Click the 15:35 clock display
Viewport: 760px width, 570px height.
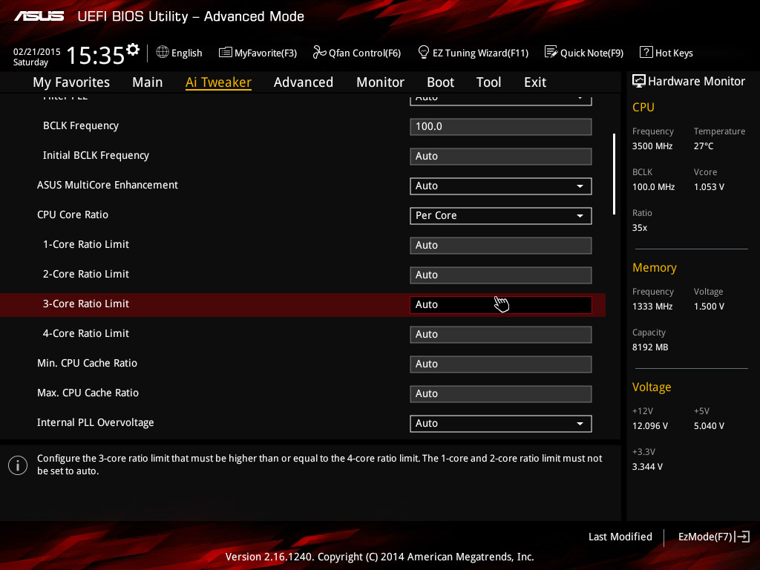coord(95,55)
